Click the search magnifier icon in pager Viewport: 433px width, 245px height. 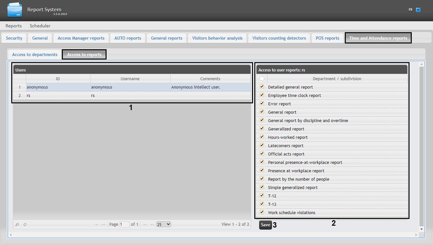[17, 224]
